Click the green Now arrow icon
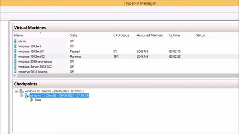The height and width of the screenshot is (134, 239). pos(32,100)
